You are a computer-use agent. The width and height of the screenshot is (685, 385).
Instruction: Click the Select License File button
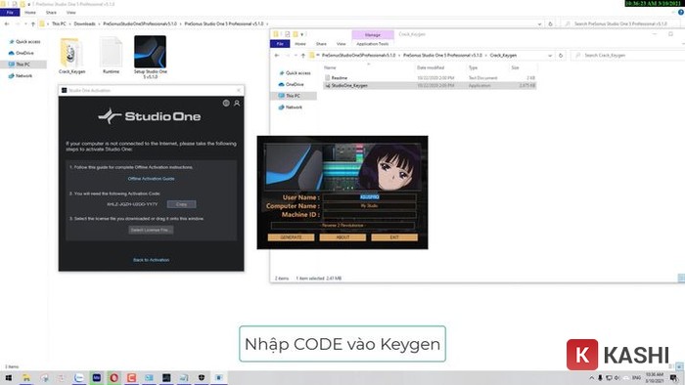(x=151, y=230)
